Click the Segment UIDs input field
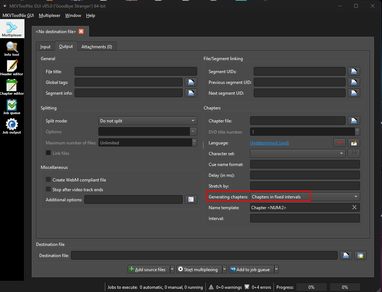This screenshot has height=292, width=382. pos(299,72)
